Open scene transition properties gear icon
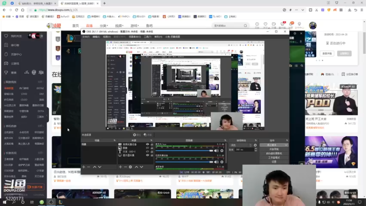The height and width of the screenshot is (206, 366). [x=255, y=145]
